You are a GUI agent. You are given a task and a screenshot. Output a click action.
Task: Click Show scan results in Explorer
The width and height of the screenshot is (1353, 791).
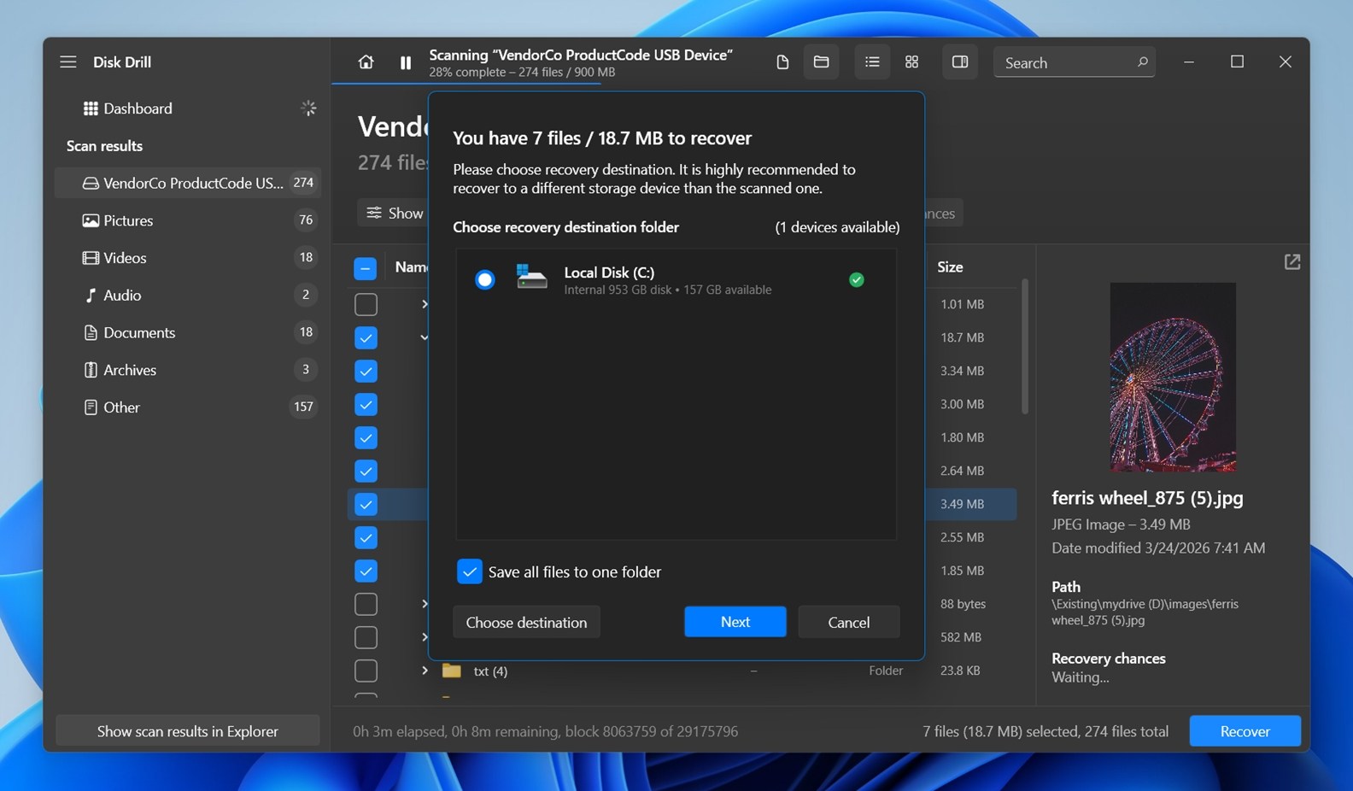tap(188, 731)
